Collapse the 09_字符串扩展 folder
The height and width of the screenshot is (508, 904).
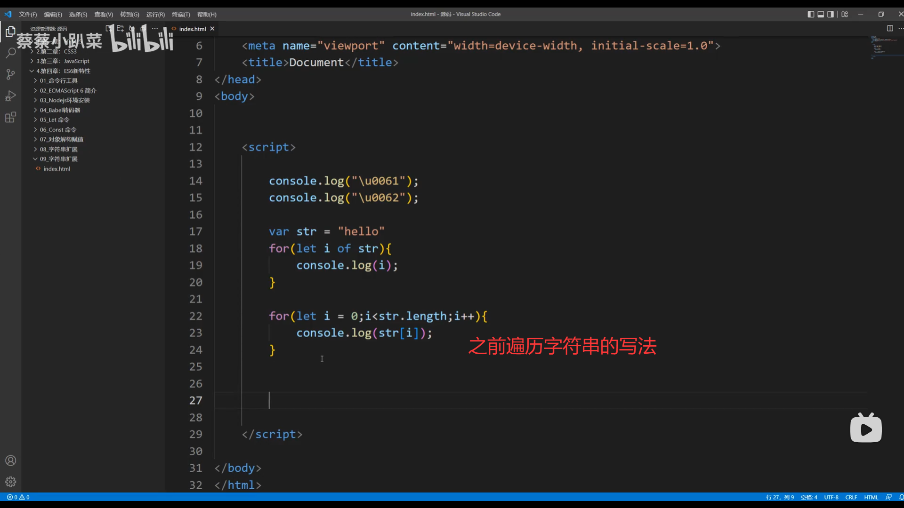pyautogui.click(x=58, y=159)
